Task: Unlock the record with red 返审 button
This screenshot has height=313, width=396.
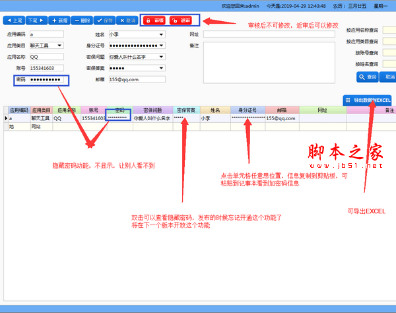Action: tap(181, 20)
